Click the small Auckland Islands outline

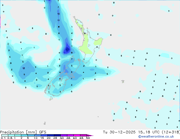click(x=45, y=123)
